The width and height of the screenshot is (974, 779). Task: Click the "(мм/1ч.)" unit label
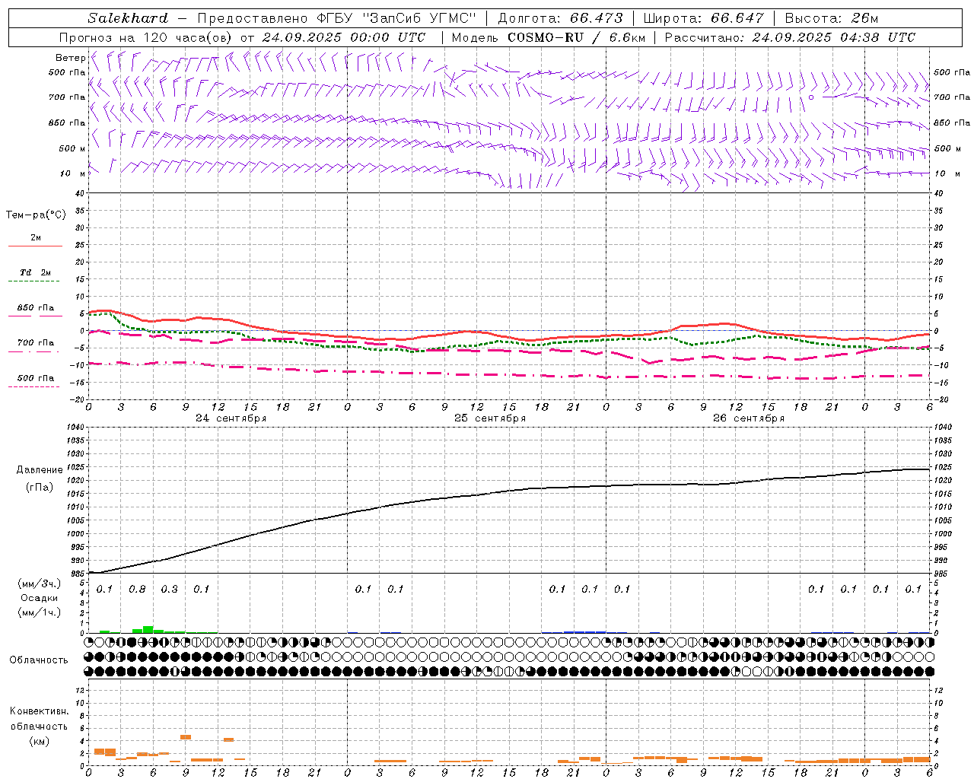[40, 612]
